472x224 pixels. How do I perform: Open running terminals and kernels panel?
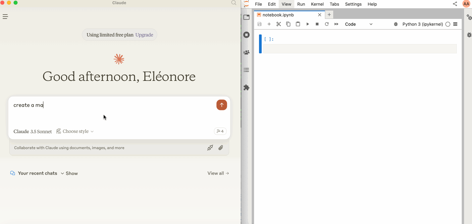pyautogui.click(x=246, y=35)
